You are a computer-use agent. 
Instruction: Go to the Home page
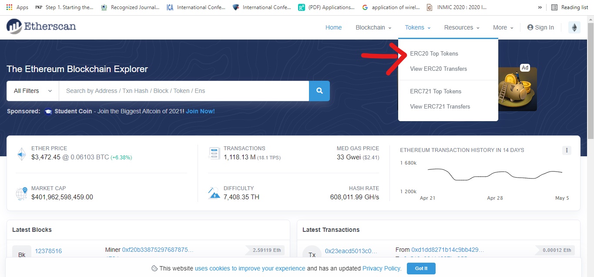[334, 27]
